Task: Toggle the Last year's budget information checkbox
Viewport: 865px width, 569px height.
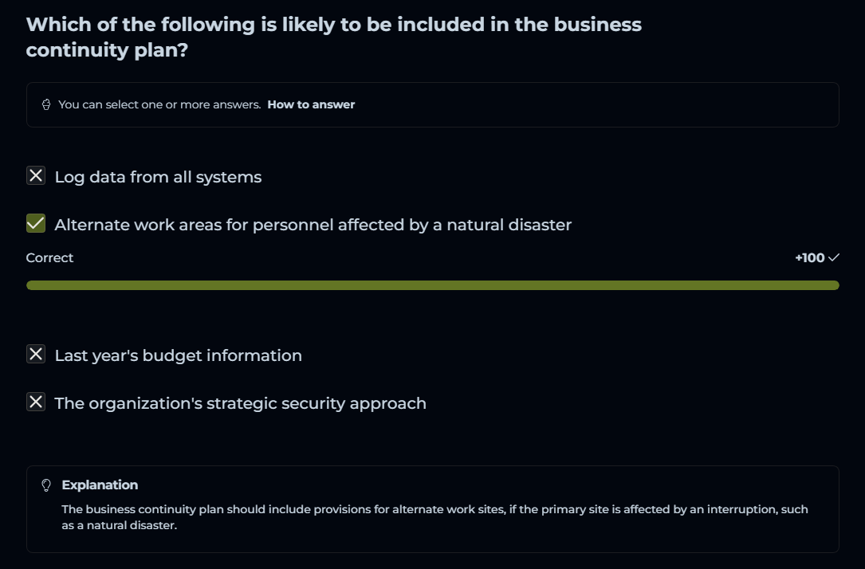Action: coord(36,355)
